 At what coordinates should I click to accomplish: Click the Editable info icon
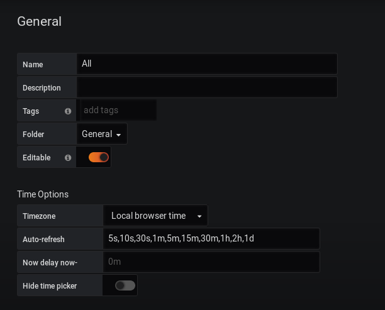[68, 158]
